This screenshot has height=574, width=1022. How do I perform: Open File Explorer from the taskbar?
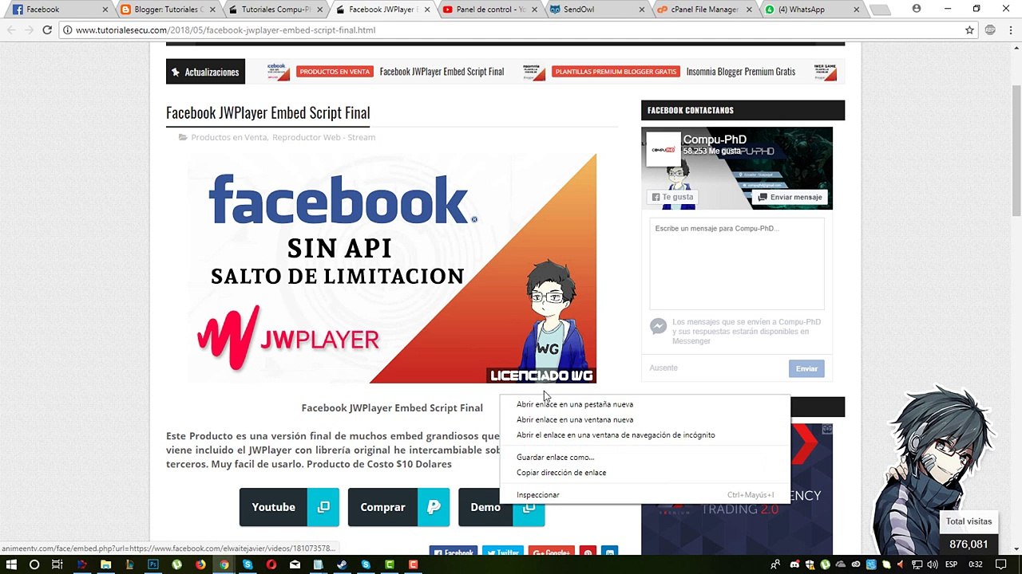pyautogui.click(x=105, y=564)
